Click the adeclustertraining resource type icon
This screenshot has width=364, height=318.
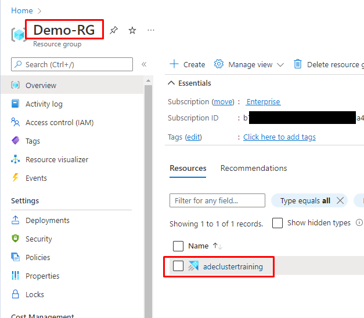pos(193,266)
